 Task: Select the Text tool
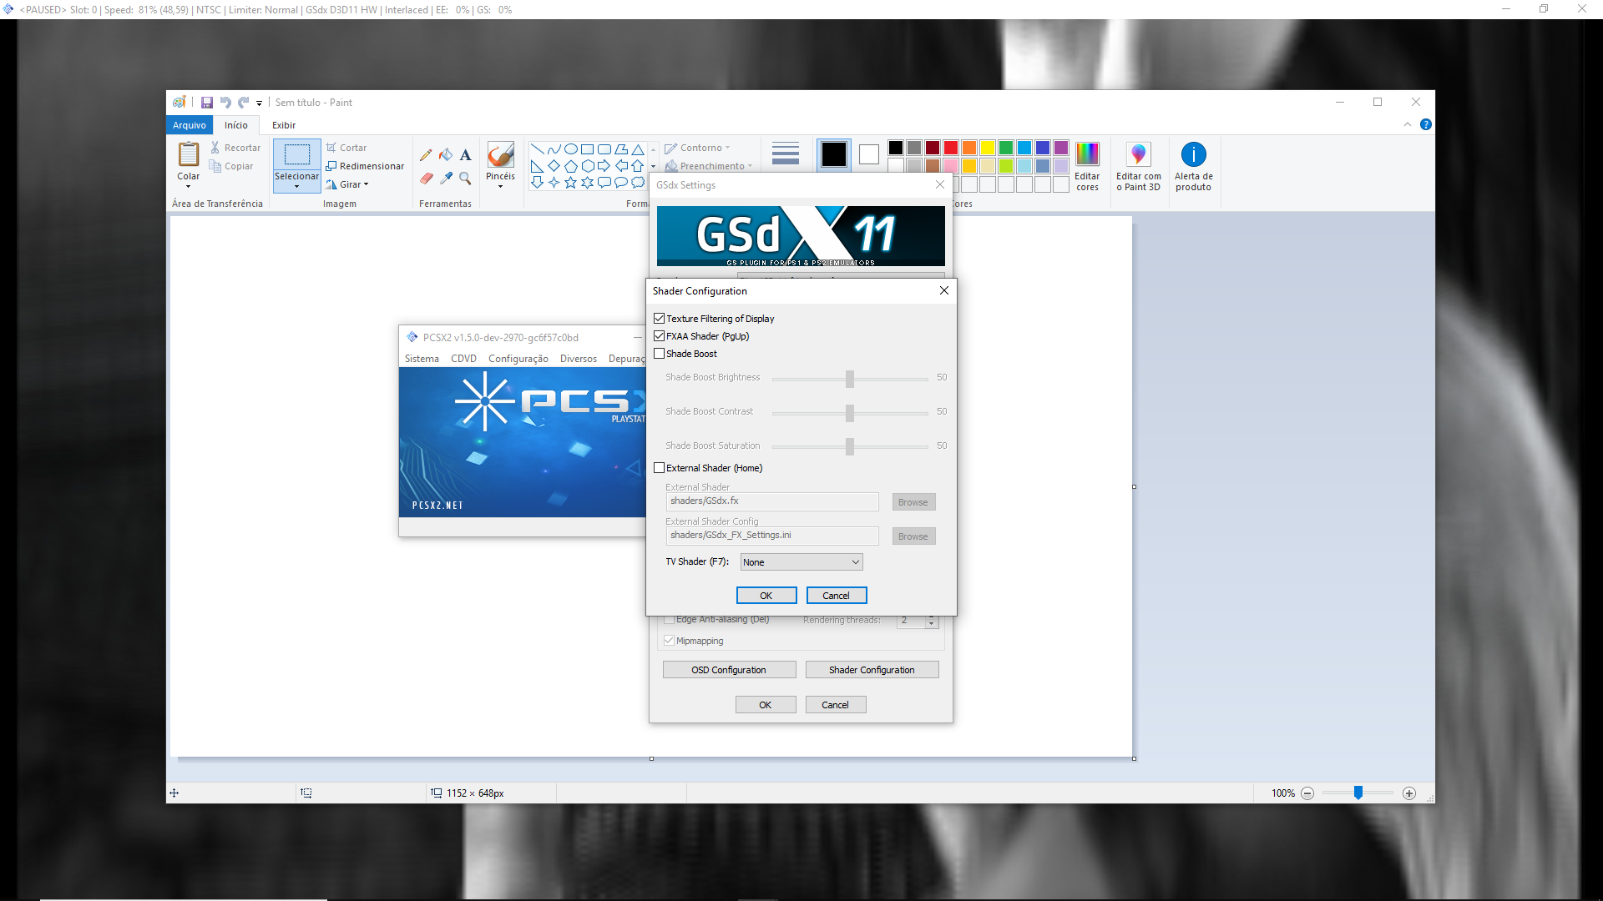pyautogui.click(x=465, y=155)
